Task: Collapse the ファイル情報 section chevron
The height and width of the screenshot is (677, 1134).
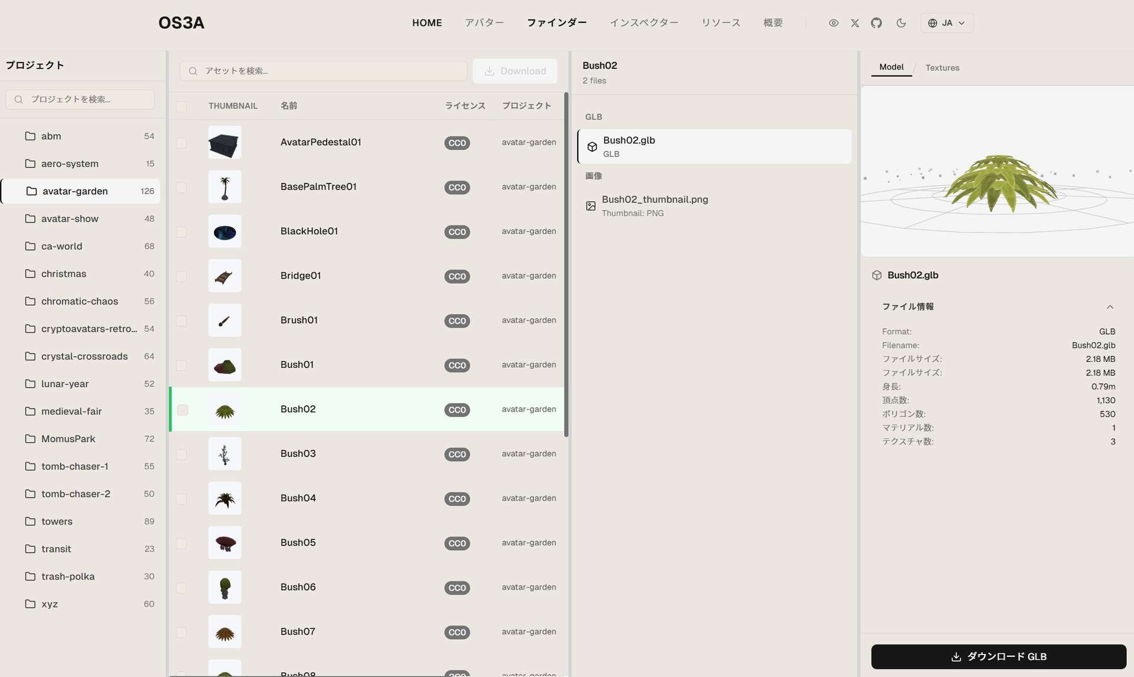Action: point(1110,307)
